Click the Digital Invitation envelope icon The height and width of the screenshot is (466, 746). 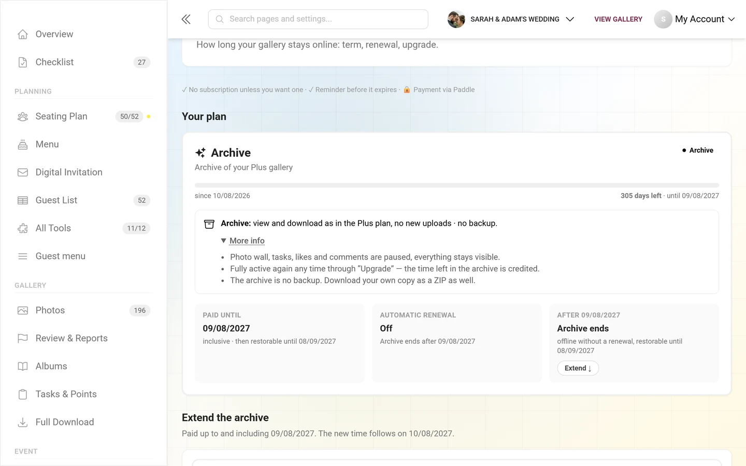23,172
